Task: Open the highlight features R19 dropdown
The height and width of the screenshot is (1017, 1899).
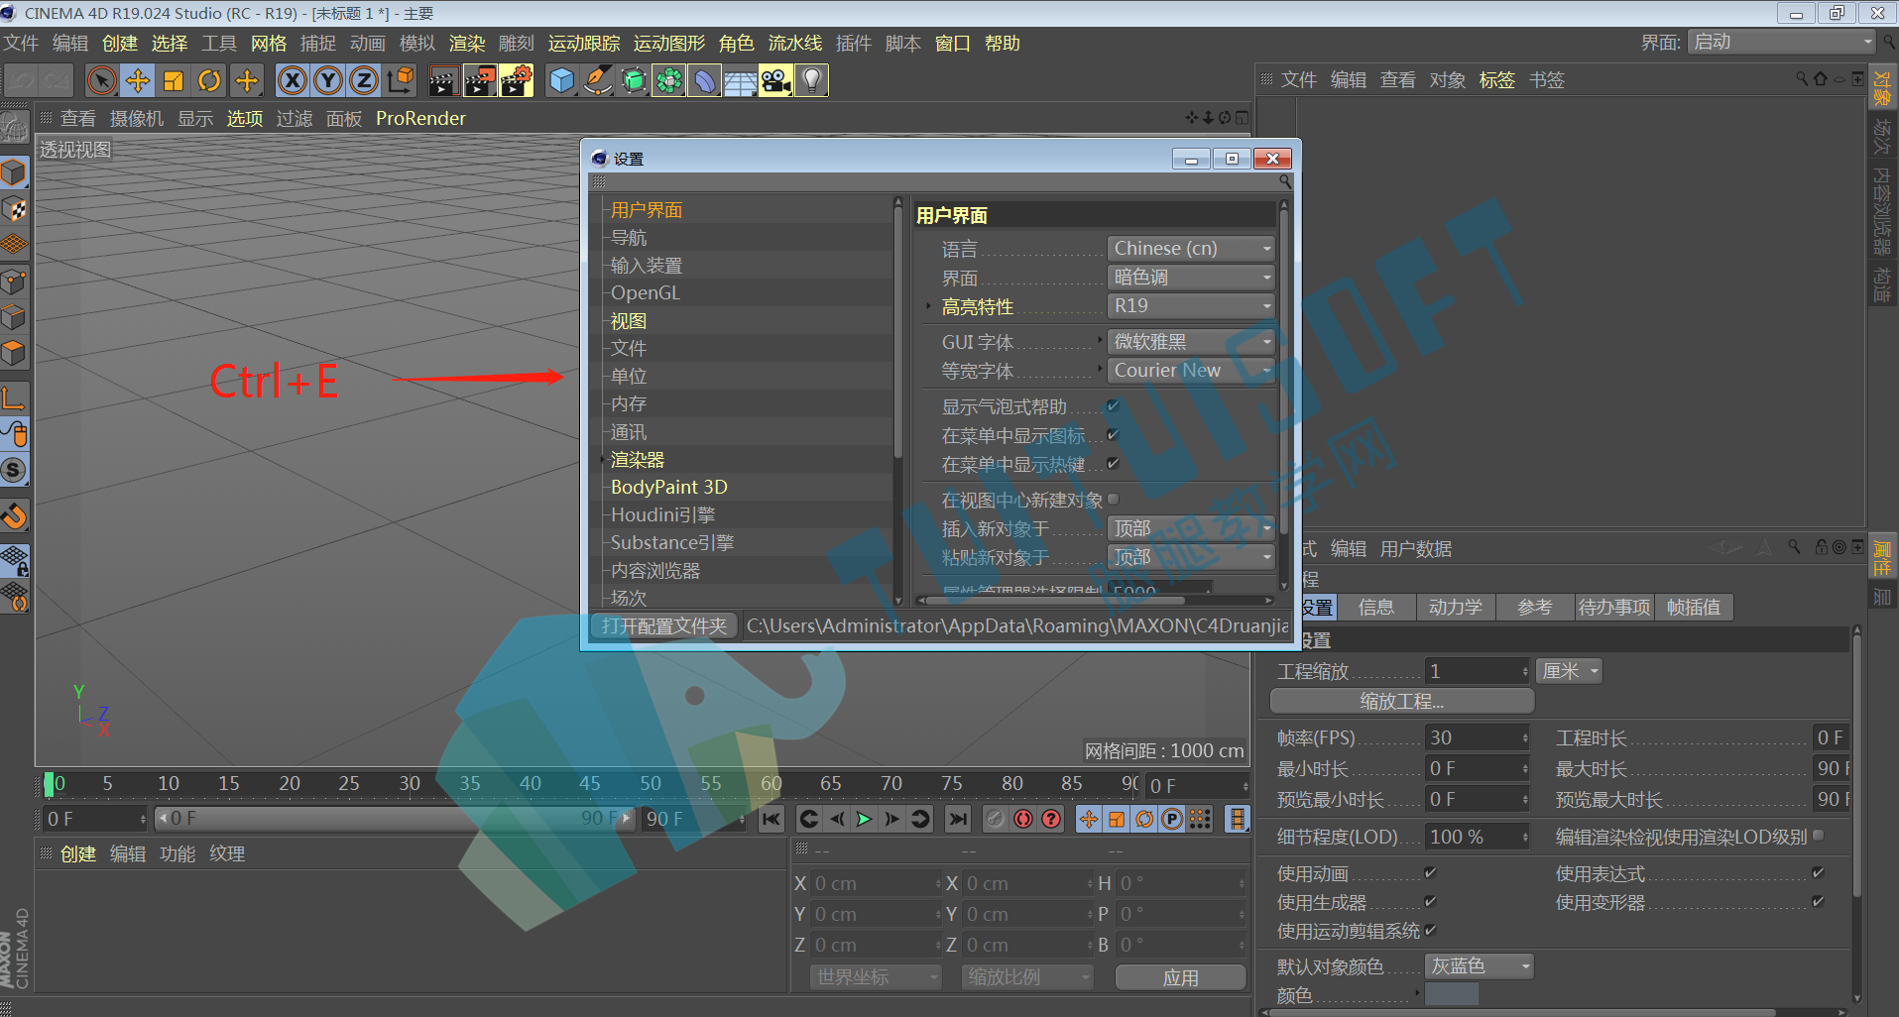Action: 1191,306
